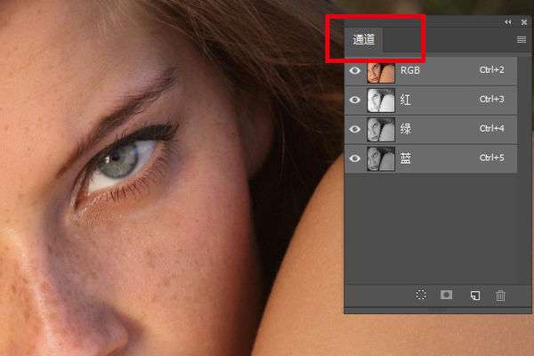Screen dimensions: 534x356
Task: Delete current channel trash icon
Action: (500, 295)
